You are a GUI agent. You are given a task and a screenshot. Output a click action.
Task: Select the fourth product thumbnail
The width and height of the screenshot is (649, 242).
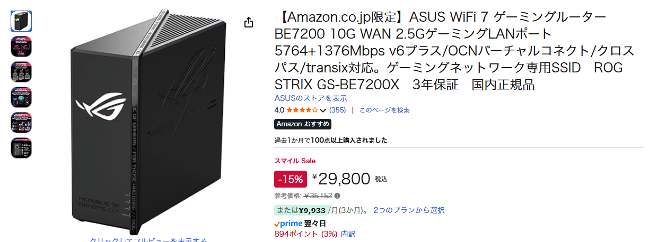[x=21, y=97]
